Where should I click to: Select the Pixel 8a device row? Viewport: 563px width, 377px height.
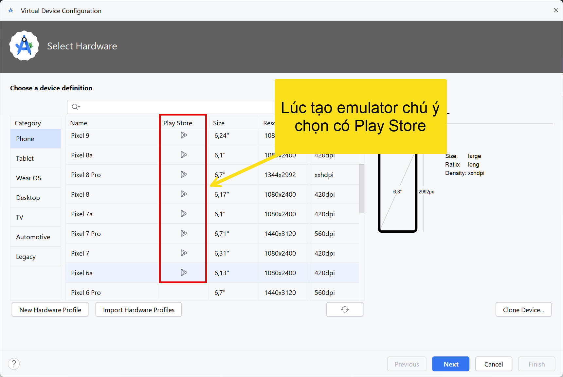(x=212, y=155)
